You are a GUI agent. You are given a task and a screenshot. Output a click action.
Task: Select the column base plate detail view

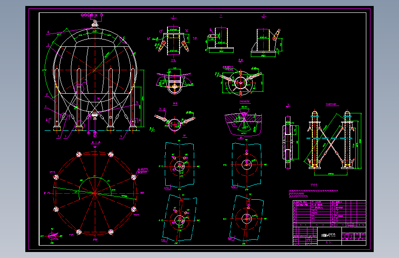pos(220,40)
